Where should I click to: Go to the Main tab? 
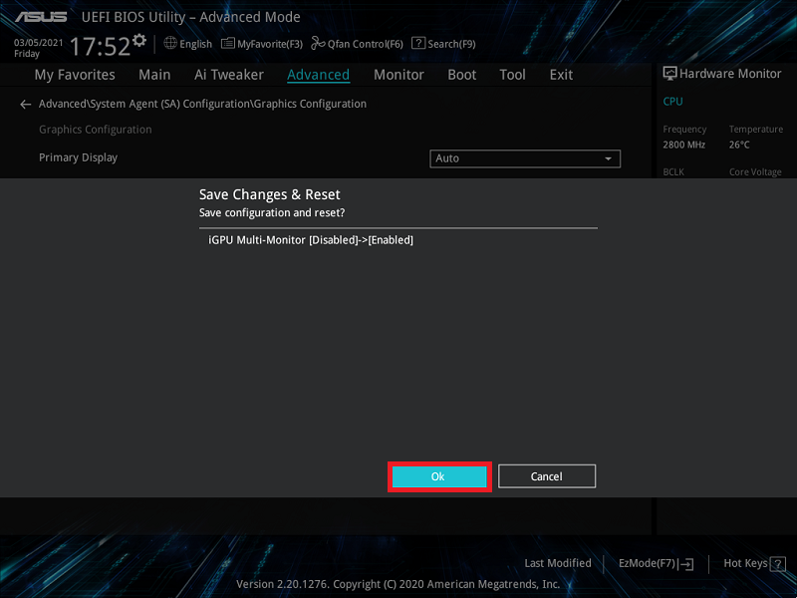tap(154, 75)
